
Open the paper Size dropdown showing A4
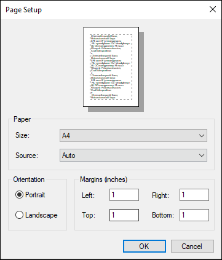pyautogui.click(x=133, y=136)
